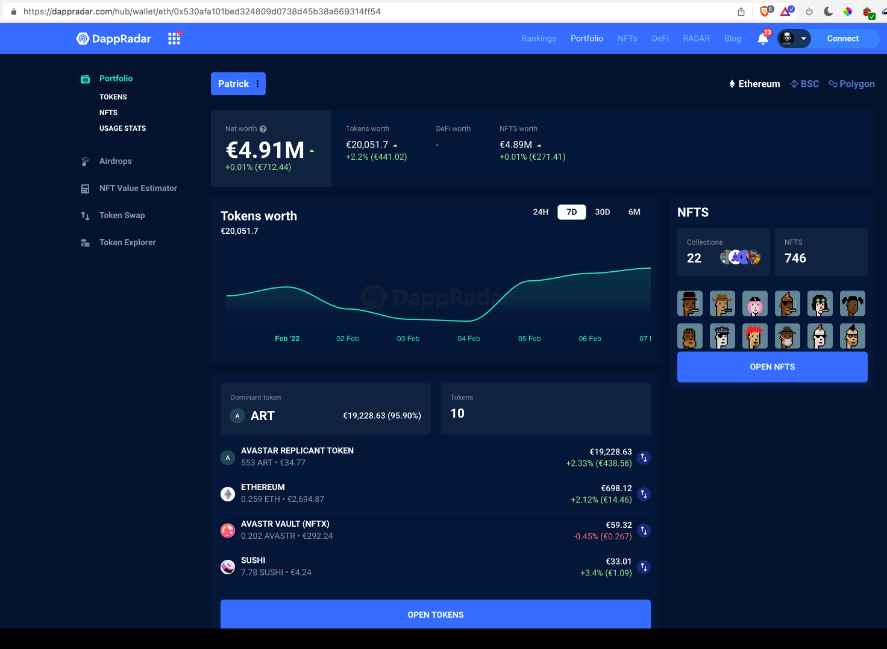This screenshot has height=649, width=887.
Task: Click the share icon in address bar
Action: point(741,11)
